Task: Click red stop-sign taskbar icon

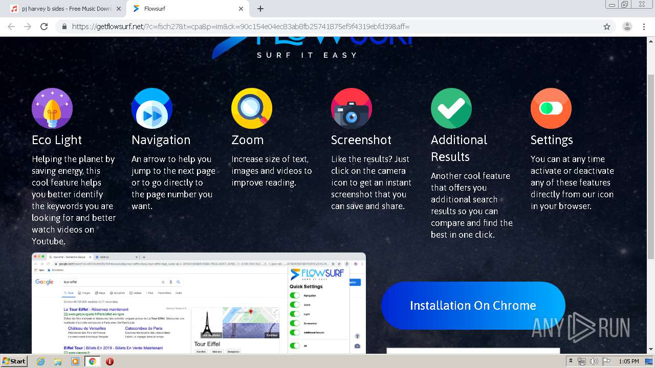Action: 110,361
